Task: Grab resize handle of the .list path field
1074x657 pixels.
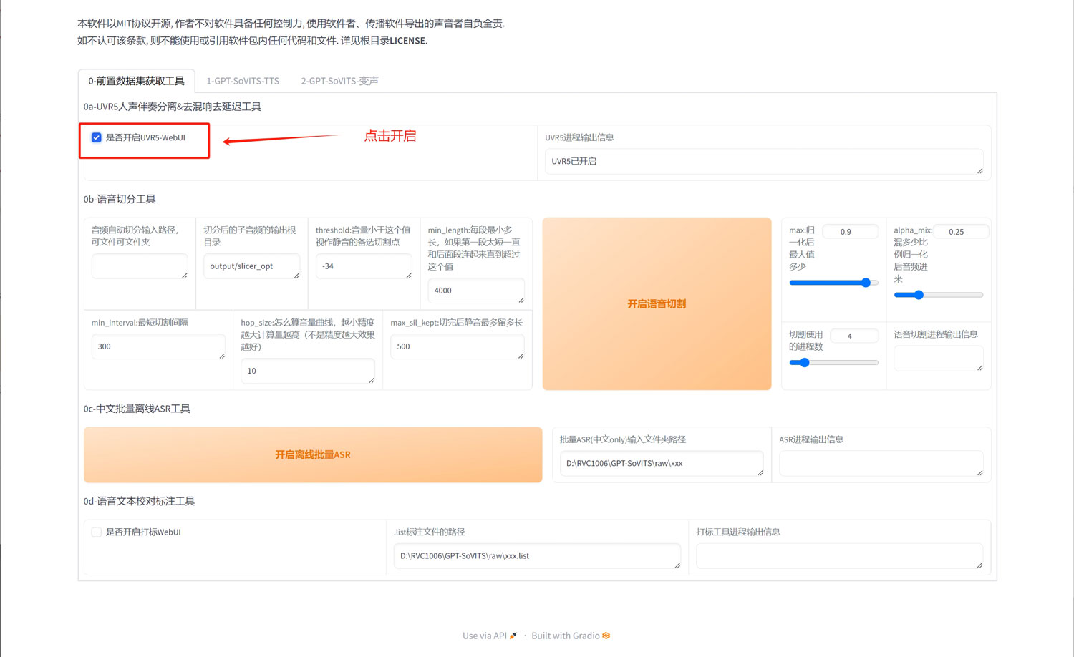Action: point(677,565)
